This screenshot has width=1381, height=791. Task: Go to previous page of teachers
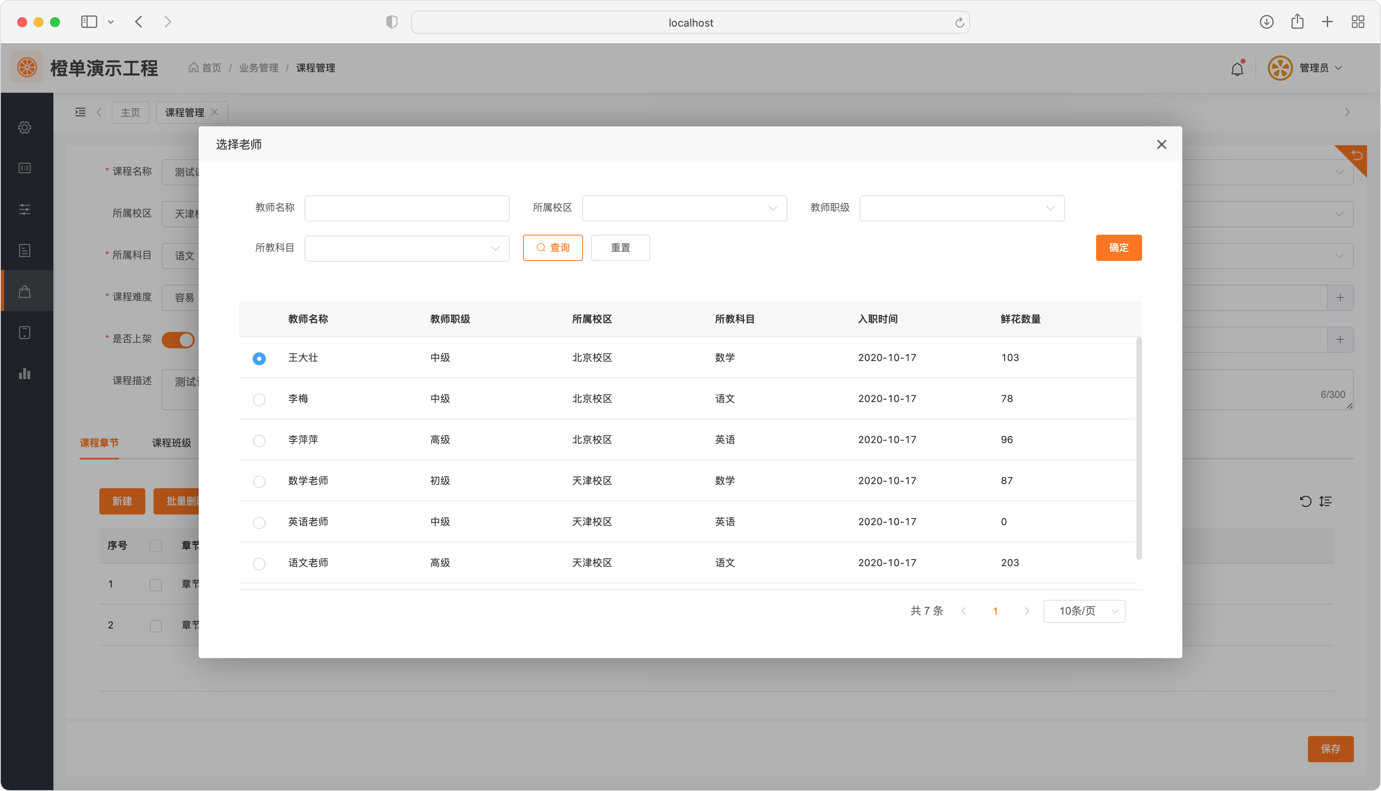[963, 610]
